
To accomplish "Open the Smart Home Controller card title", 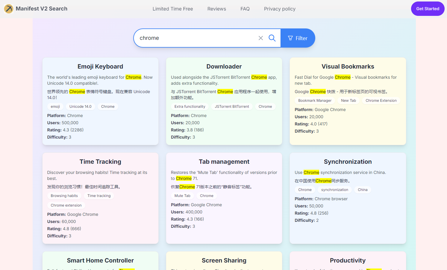I will point(100,260).
